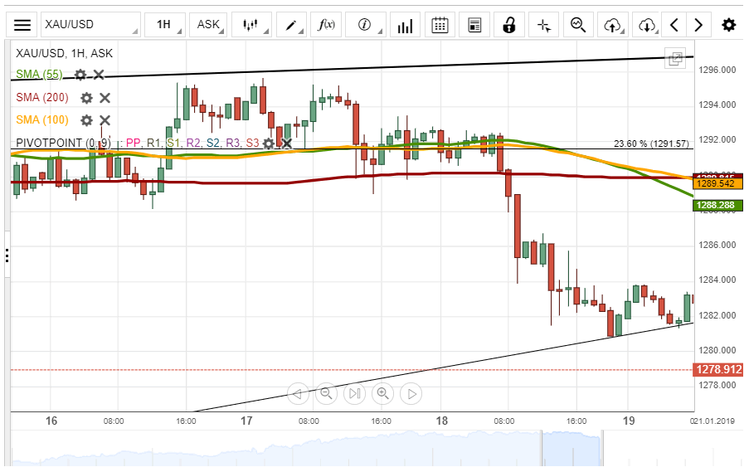The height and width of the screenshot is (472, 749).
Task: Remove the PIVOTPOINT indicator
Action: [x=286, y=144]
